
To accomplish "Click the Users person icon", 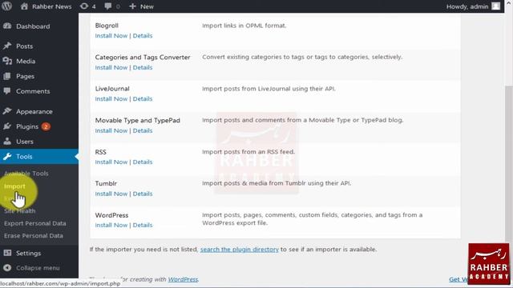I will coord(7,142).
